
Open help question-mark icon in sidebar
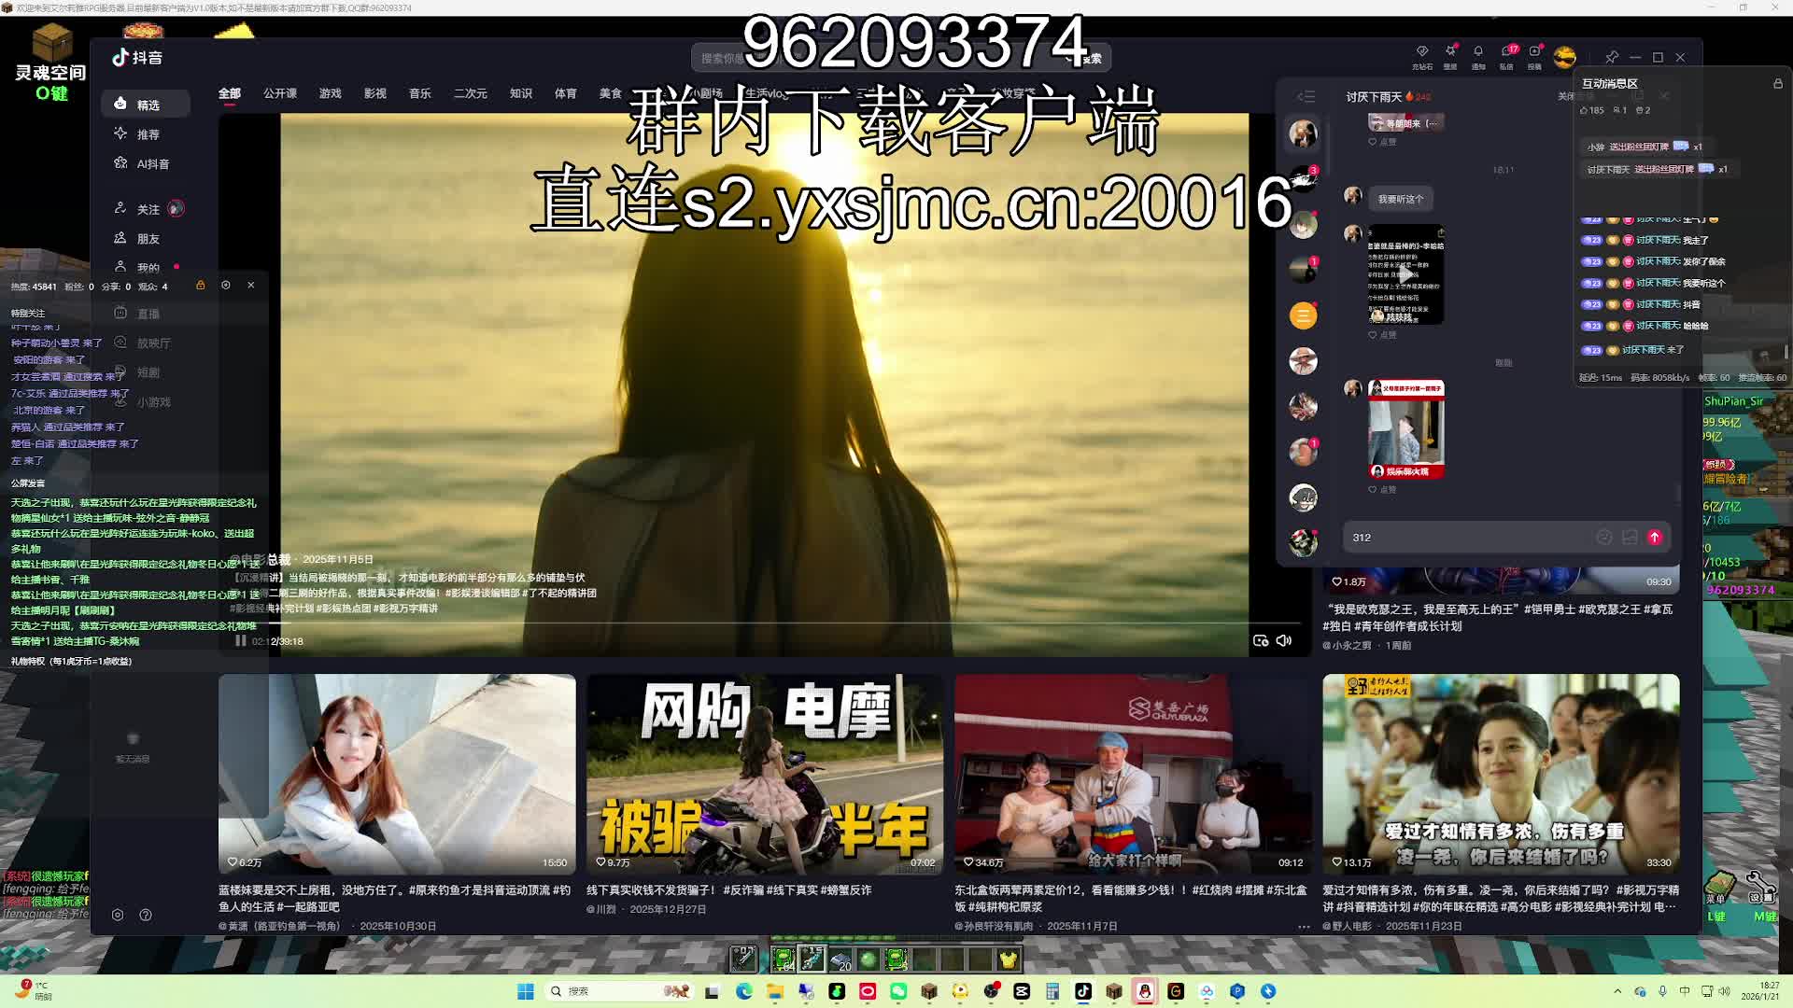(x=146, y=915)
